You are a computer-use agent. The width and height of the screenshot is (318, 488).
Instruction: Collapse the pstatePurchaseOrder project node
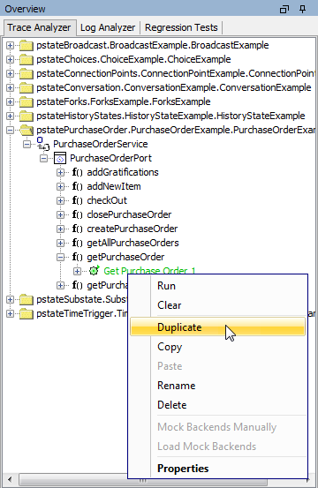pyautogui.click(x=10, y=130)
